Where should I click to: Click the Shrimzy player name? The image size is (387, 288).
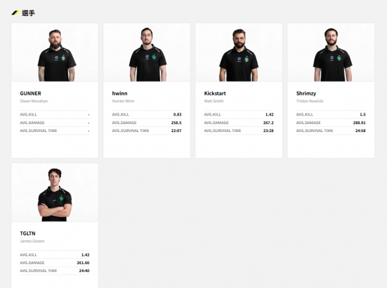(x=306, y=94)
